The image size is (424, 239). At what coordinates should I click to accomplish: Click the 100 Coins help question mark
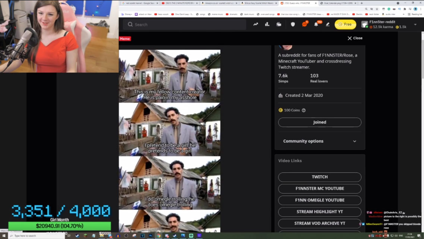click(304, 110)
